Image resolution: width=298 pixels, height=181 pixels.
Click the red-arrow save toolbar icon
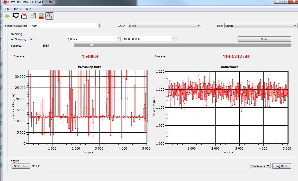[x=24, y=16]
